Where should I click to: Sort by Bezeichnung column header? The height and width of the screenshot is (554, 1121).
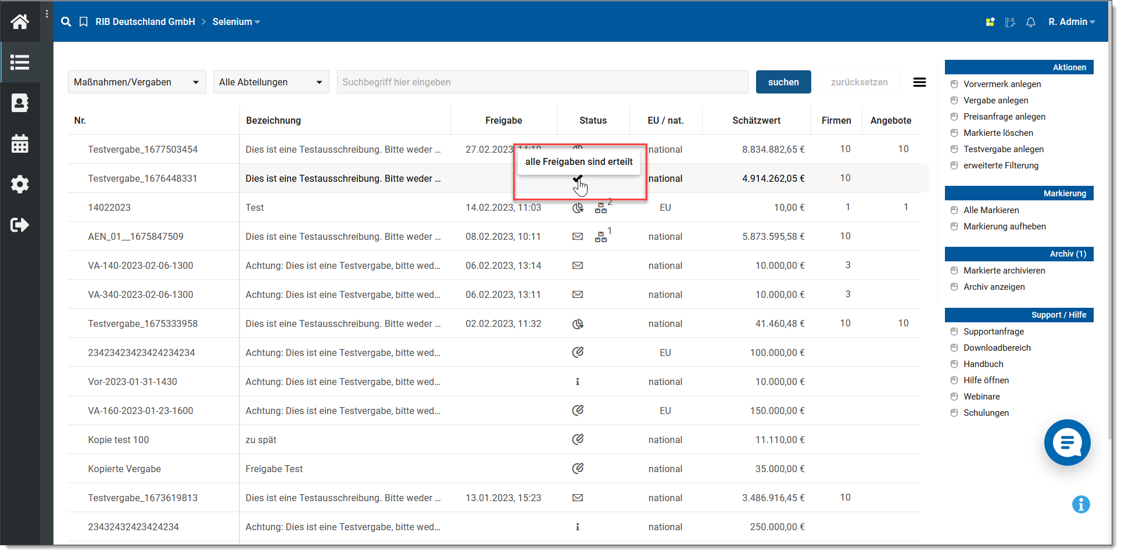[x=273, y=120]
